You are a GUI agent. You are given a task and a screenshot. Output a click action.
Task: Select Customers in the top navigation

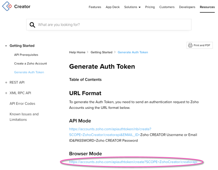[167, 7]
